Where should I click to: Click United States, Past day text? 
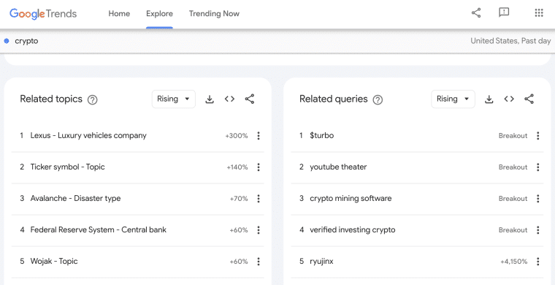(510, 41)
